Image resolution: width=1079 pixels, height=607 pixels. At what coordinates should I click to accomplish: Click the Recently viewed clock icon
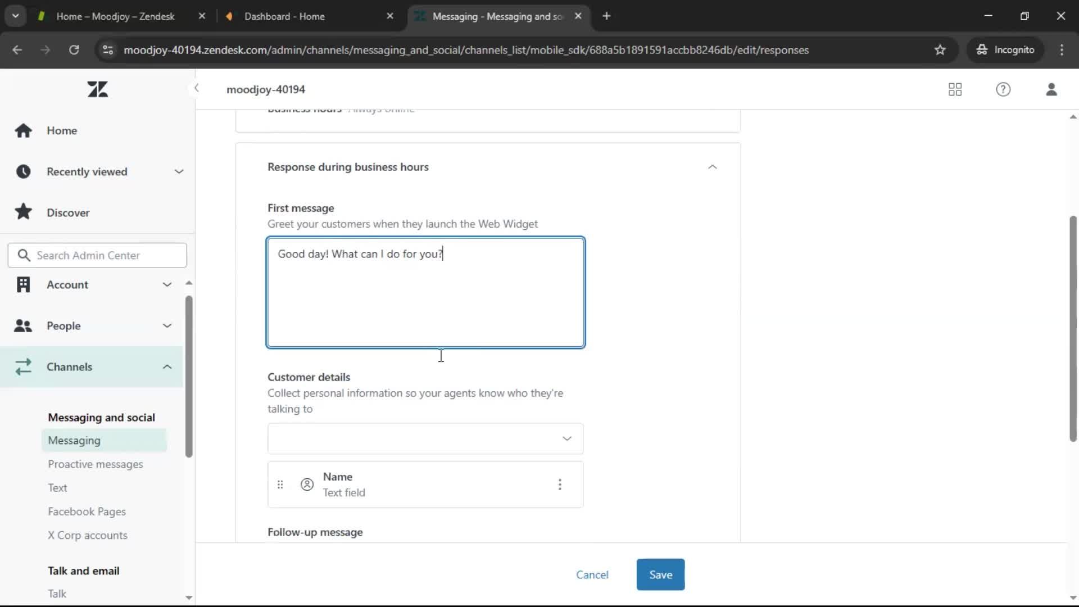click(x=23, y=171)
